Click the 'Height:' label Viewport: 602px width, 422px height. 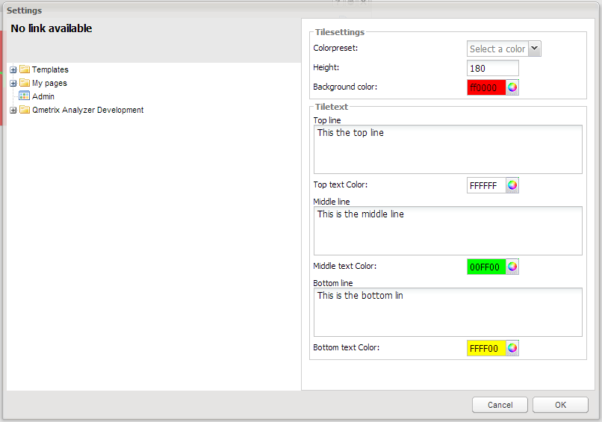pos(326,67)
